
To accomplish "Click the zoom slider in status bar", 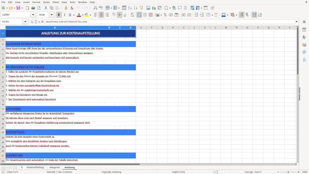I will tap(288, 172).
